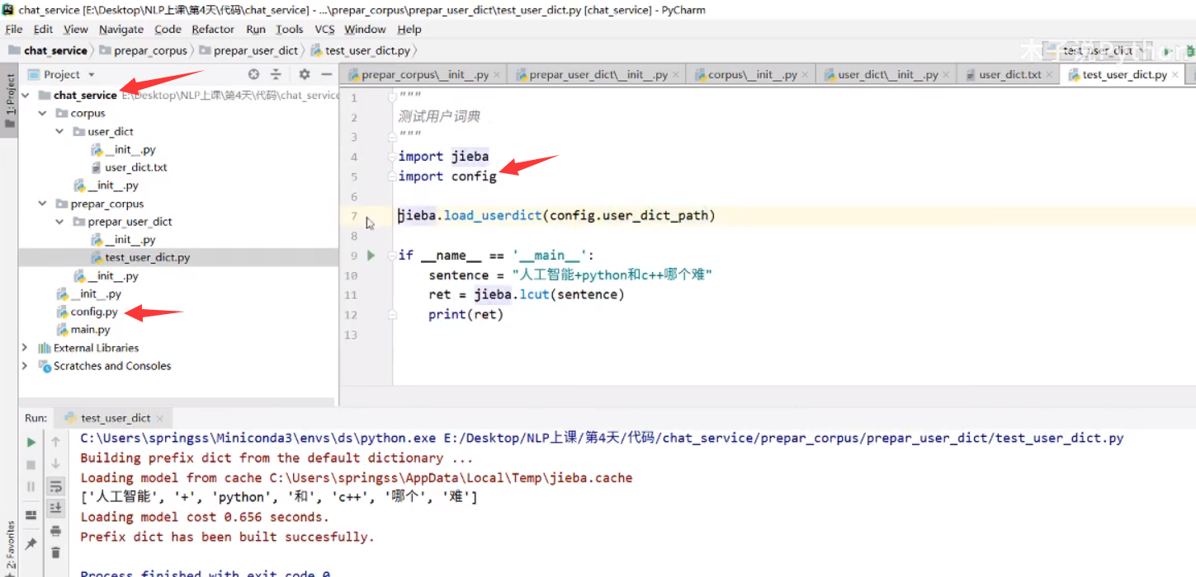The width and height of the screenshot is (1196, 577).
Task: Fold the if __name__ block at line 9
Action: click(x=392, y=256)
